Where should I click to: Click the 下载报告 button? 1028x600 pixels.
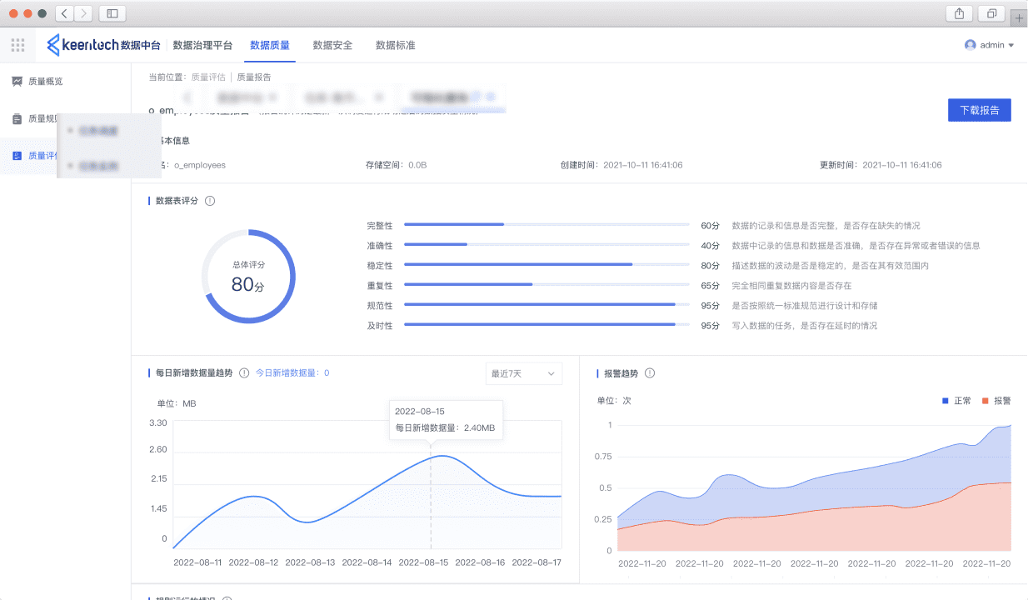coord(979,110)
